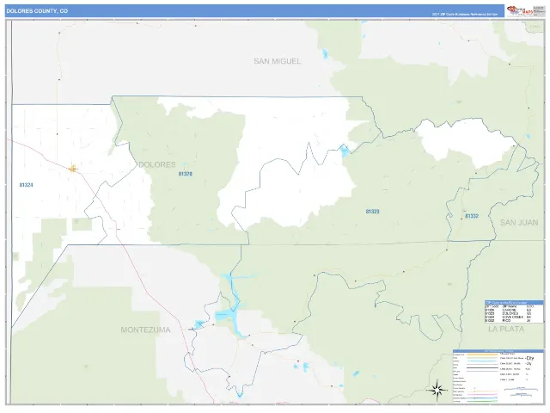Click the map legend header bar

click(x=498, y=351)
